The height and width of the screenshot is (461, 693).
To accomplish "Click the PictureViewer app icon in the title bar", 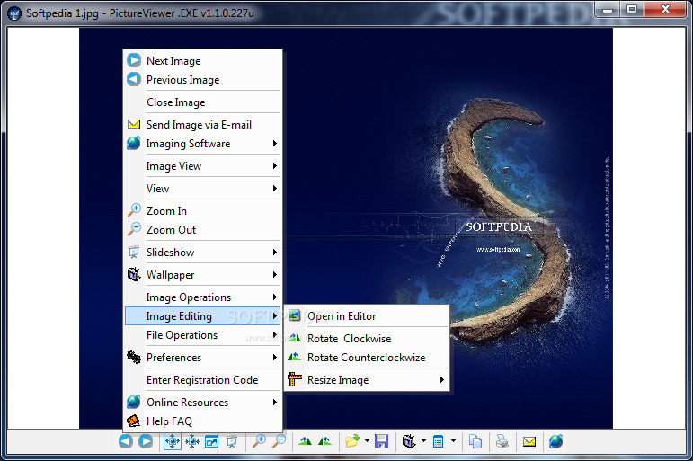I will pos(15,13).
